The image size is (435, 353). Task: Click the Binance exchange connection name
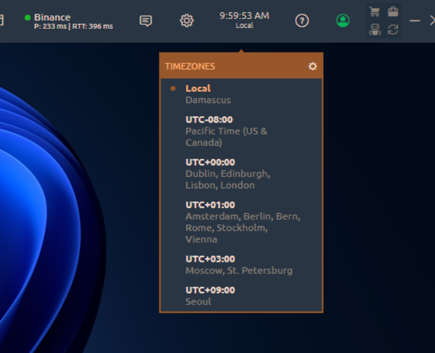[x=52, y=17]
